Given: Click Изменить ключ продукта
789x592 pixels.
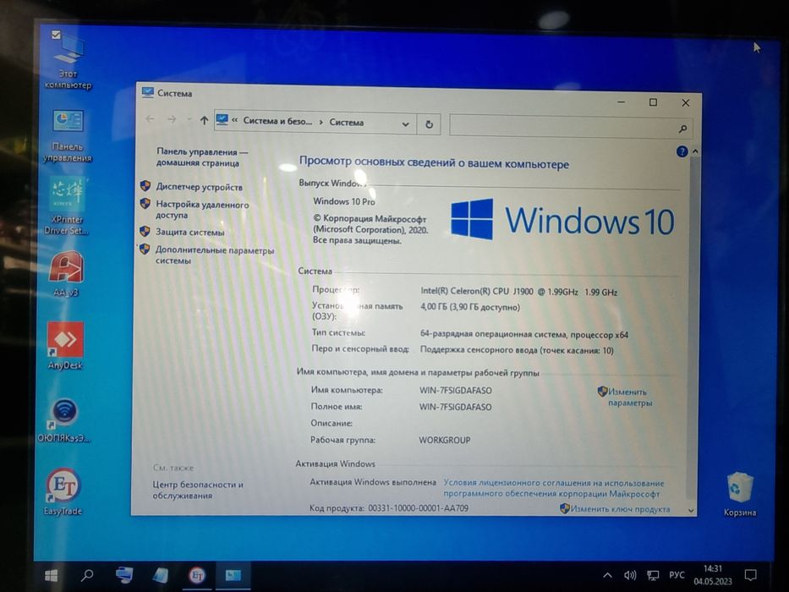Looking at the screenshot, I should (619, 509).
